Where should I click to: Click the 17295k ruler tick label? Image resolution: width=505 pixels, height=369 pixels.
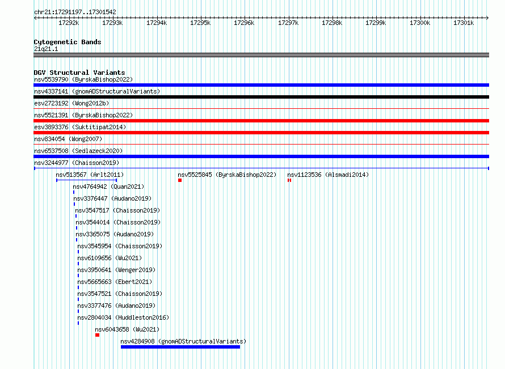200,23
